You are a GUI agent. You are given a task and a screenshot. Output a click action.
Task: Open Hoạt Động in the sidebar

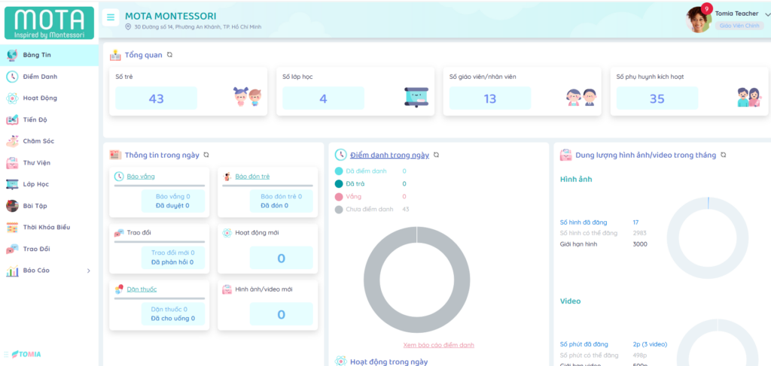tap(49, 98)
